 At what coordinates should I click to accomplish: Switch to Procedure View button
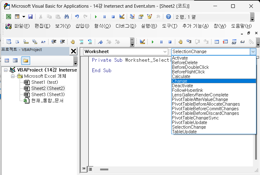[84, 169]
